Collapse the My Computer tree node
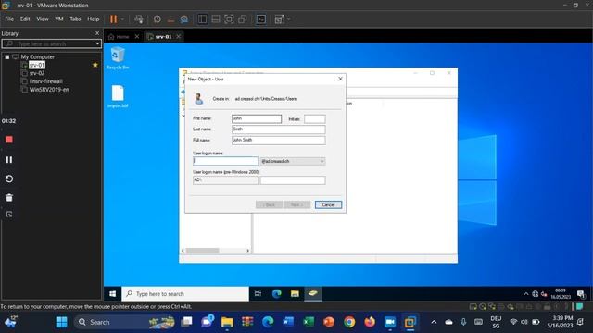This screenshot has width=593, height=333. coord(7,57)
